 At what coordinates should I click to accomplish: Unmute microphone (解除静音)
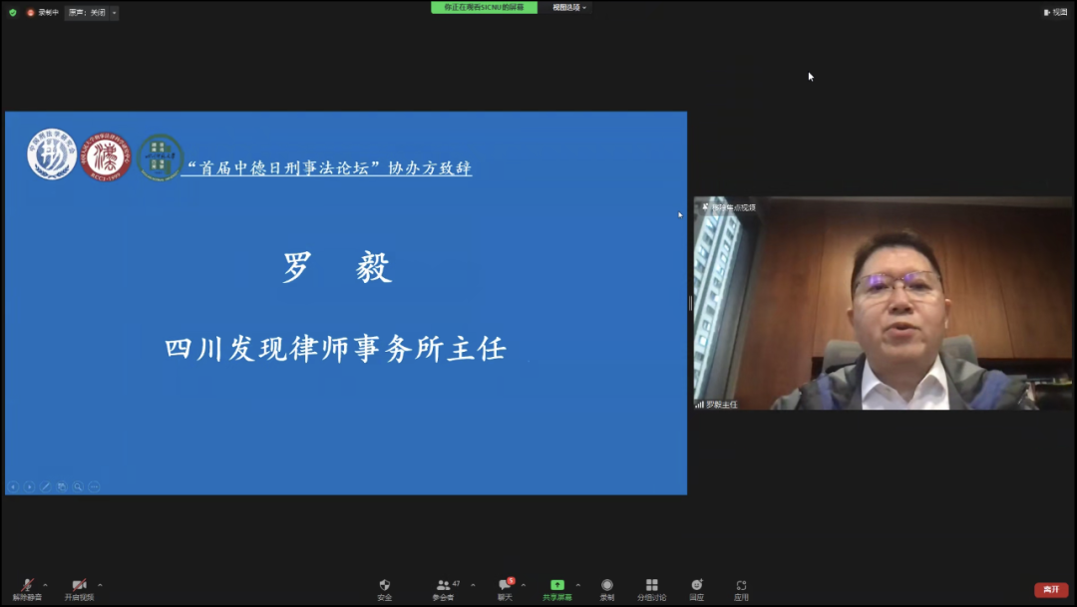[28, 586]
